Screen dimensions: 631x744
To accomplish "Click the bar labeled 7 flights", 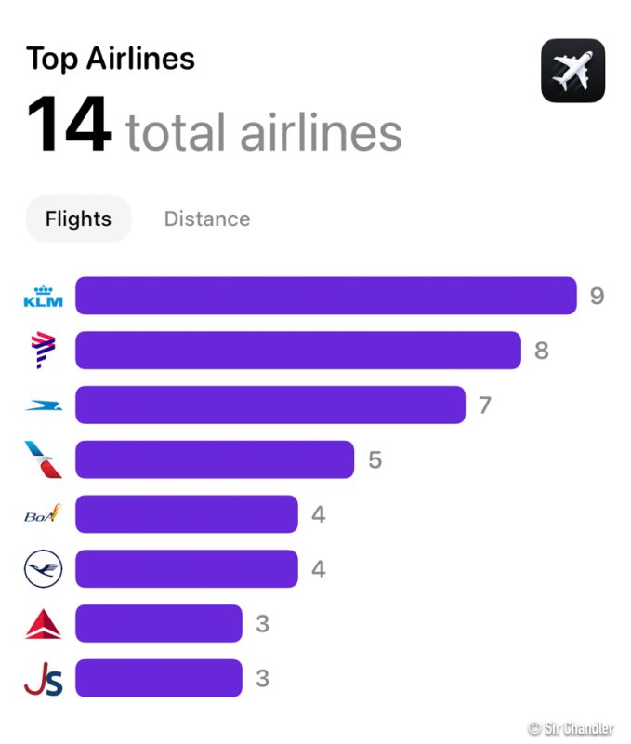I will coord(269,405).
